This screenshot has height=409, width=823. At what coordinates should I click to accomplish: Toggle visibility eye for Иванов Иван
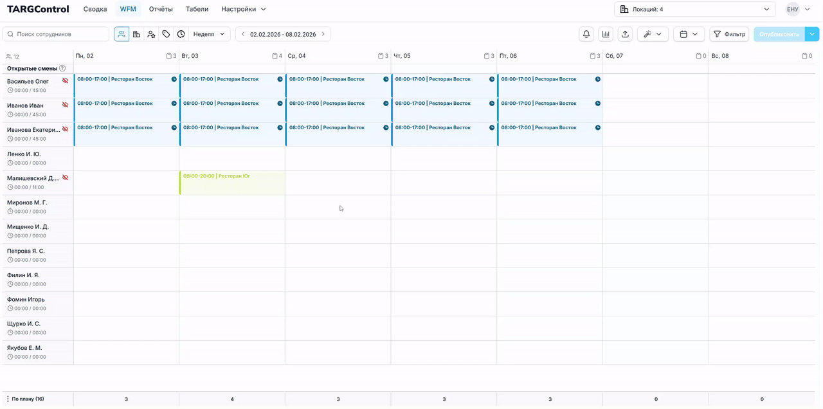(x=65, y=105)
